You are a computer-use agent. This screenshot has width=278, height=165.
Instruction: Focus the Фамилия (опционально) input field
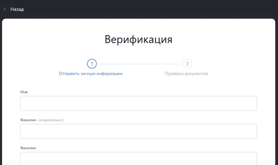pyautogui.click(x=139, y=131)
